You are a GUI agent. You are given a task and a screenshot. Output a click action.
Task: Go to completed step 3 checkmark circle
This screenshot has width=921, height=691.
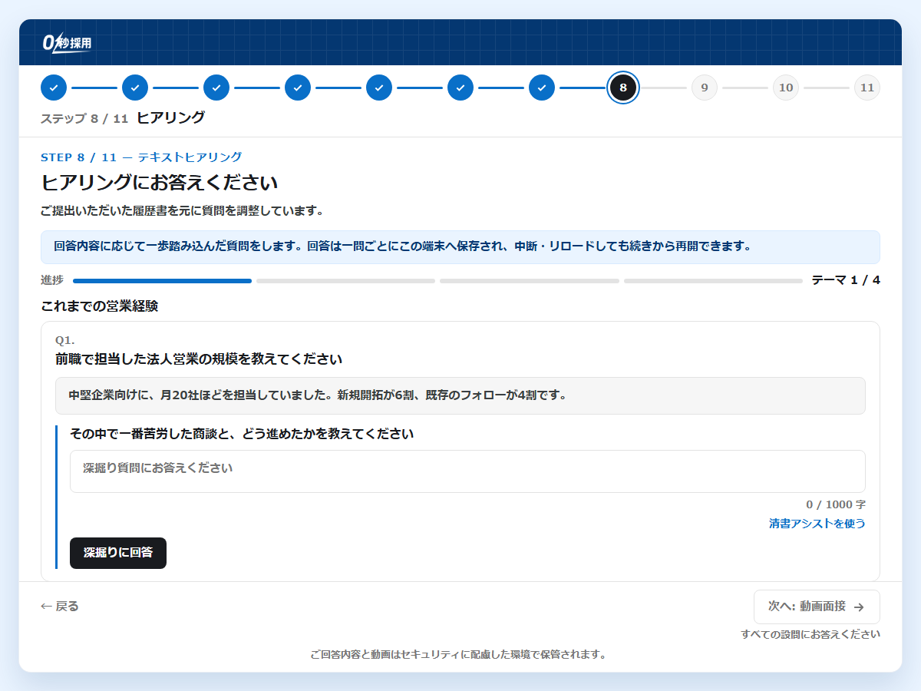[x=216, y=88]
